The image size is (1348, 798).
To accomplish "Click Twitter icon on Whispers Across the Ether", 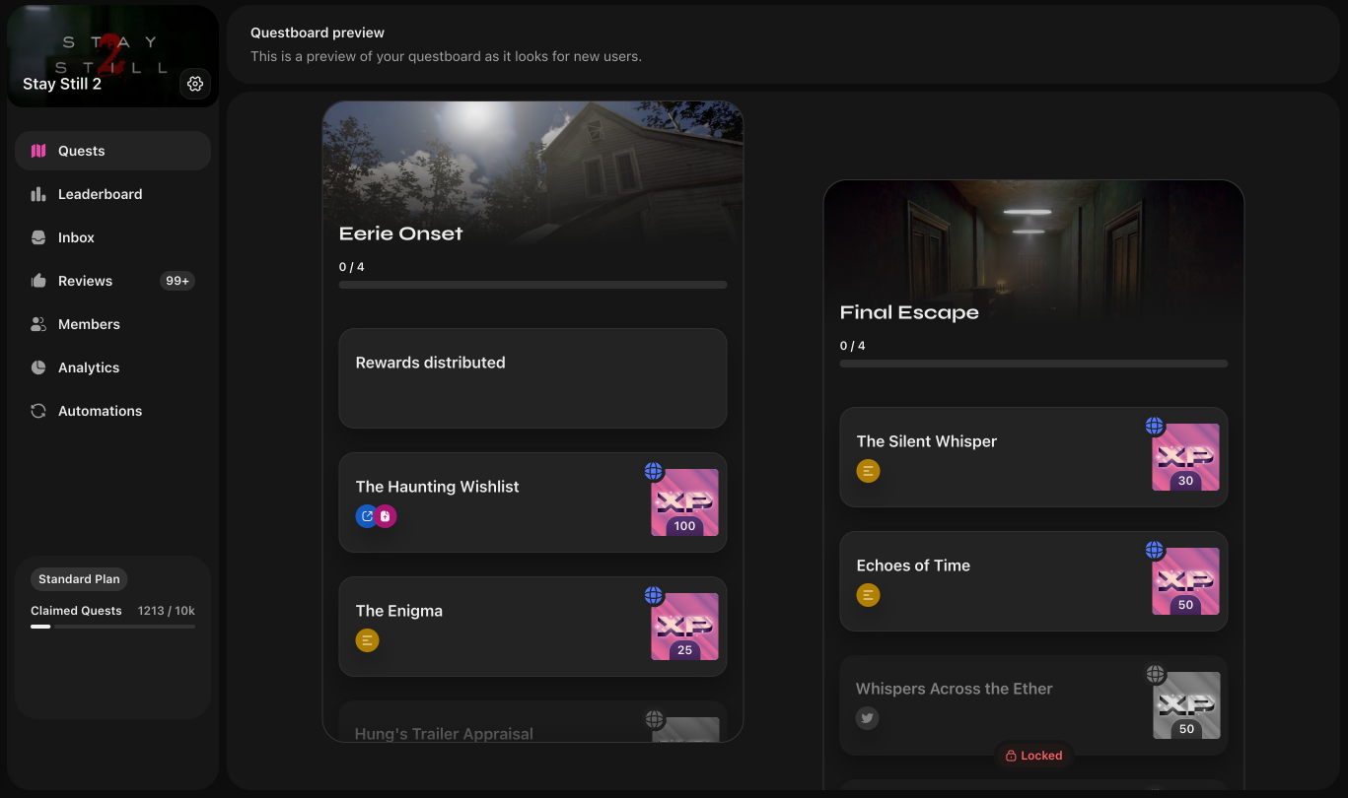I will (868, 718).
